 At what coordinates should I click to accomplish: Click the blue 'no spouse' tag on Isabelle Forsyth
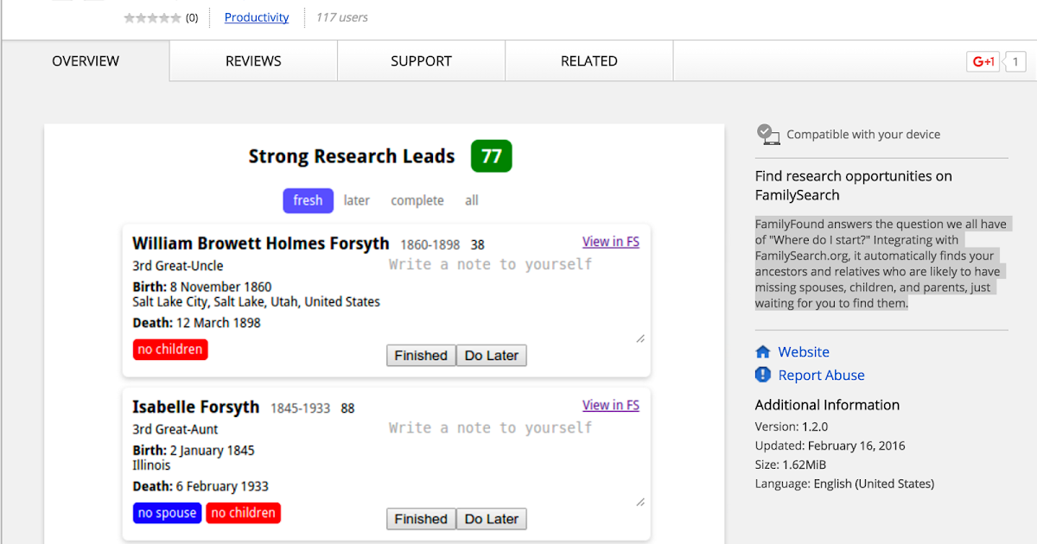point(167,512)
